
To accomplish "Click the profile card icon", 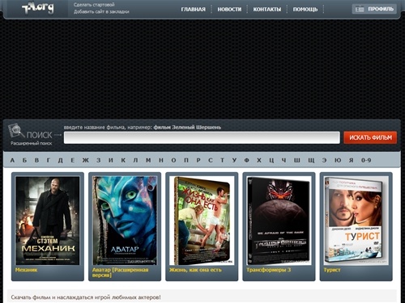I will tap(360, 9).
